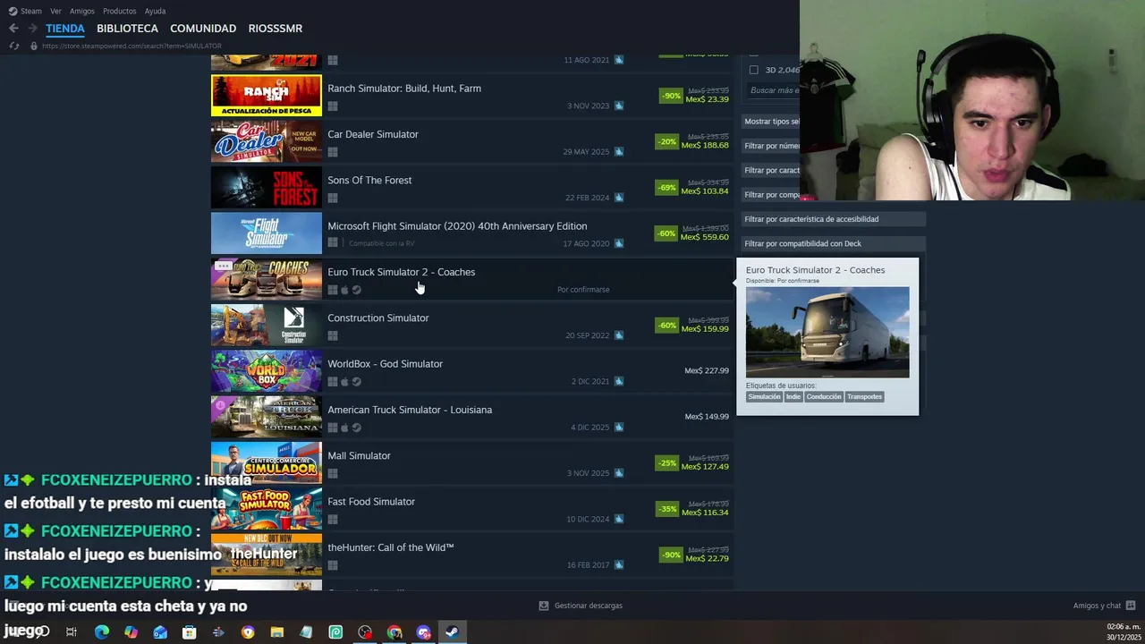Open the Amigos y chat icon
The width and height of the screenshot is (1145, 644).
(1131, 606)
